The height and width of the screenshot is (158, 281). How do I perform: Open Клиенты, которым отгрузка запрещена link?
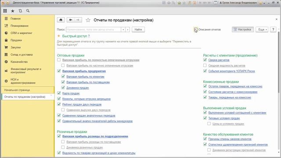pyautogui.click(x=86, y=99)
